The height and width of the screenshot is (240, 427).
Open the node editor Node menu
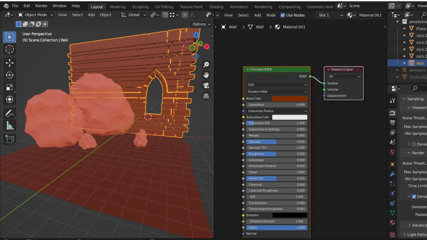[x=271, y=15]
